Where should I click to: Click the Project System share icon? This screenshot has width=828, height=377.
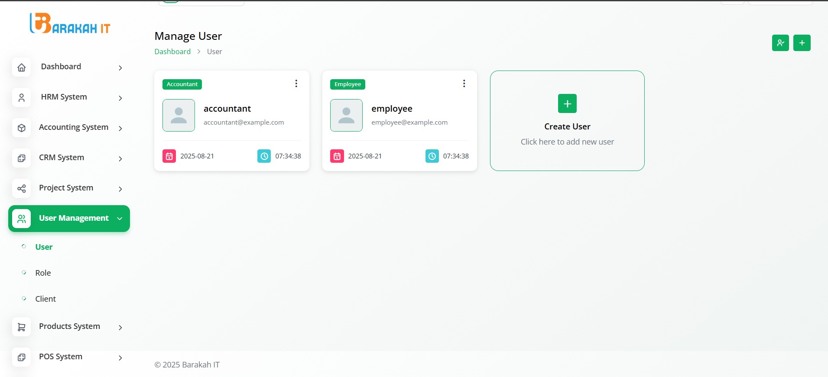tap(22, 189)
